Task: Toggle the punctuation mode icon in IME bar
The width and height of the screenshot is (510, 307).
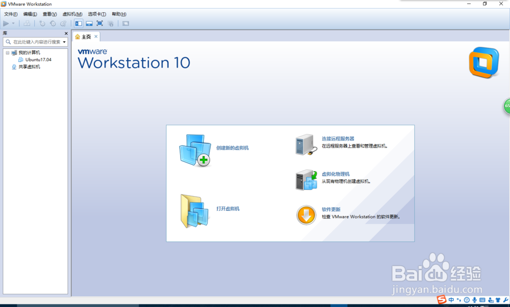Action: 459,300
